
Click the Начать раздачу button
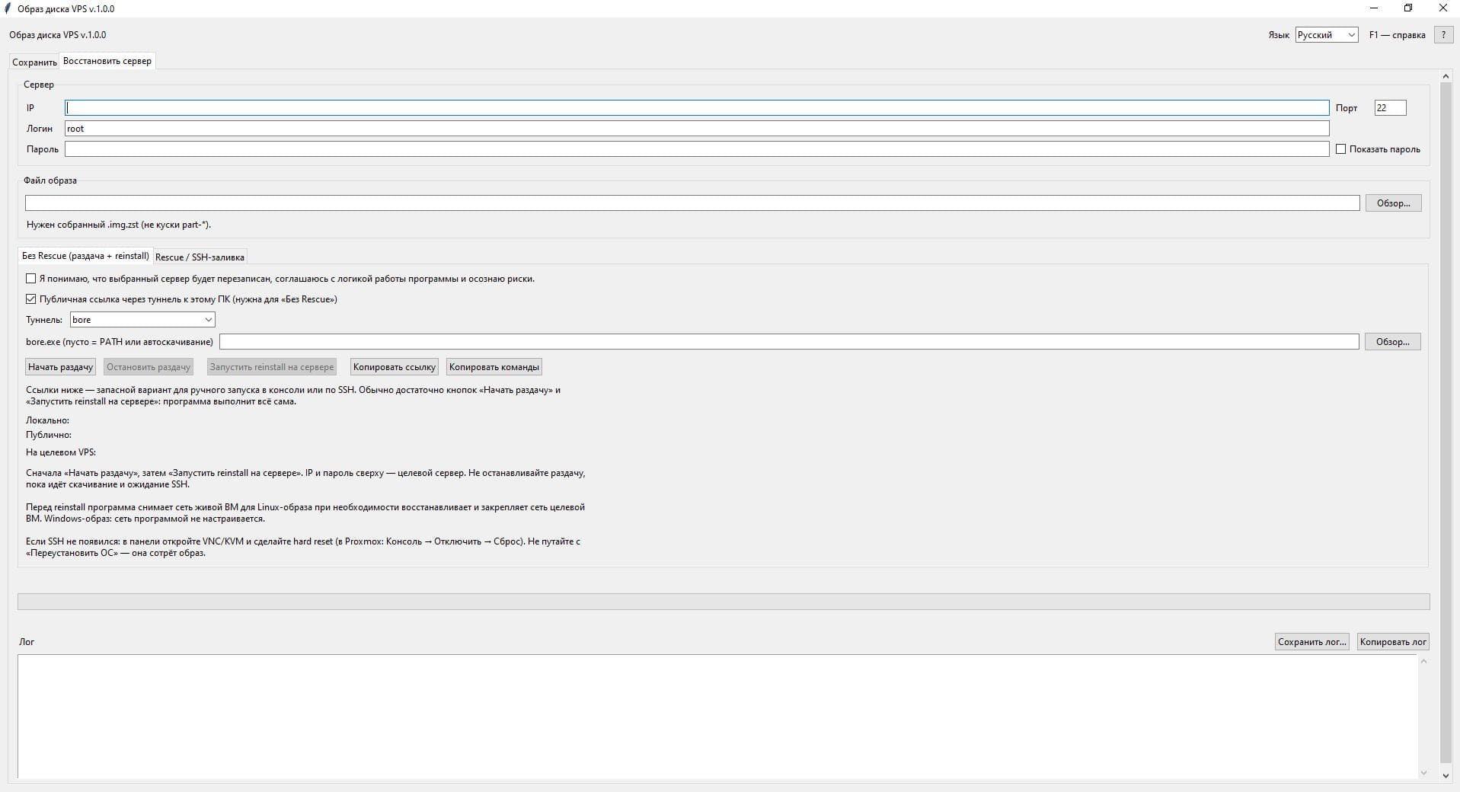pos(60,367)
